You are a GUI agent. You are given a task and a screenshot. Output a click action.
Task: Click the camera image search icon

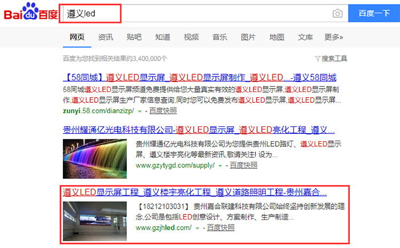click(338, 13)
